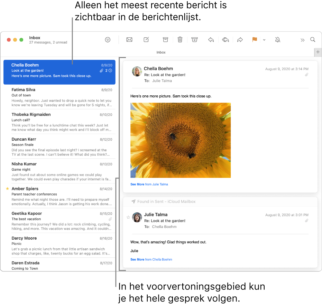Move selected message to Junk
The image size is (322, 306).
pos(194,40)
